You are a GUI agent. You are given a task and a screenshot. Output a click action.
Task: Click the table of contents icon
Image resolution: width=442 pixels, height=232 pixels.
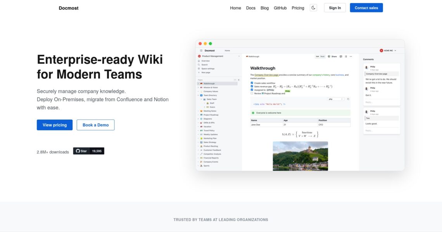click(346, 56)
